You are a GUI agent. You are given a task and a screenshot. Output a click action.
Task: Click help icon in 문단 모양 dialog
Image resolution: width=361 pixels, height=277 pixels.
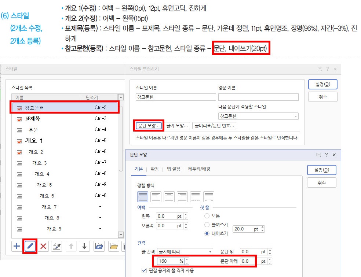pos(327,155)
